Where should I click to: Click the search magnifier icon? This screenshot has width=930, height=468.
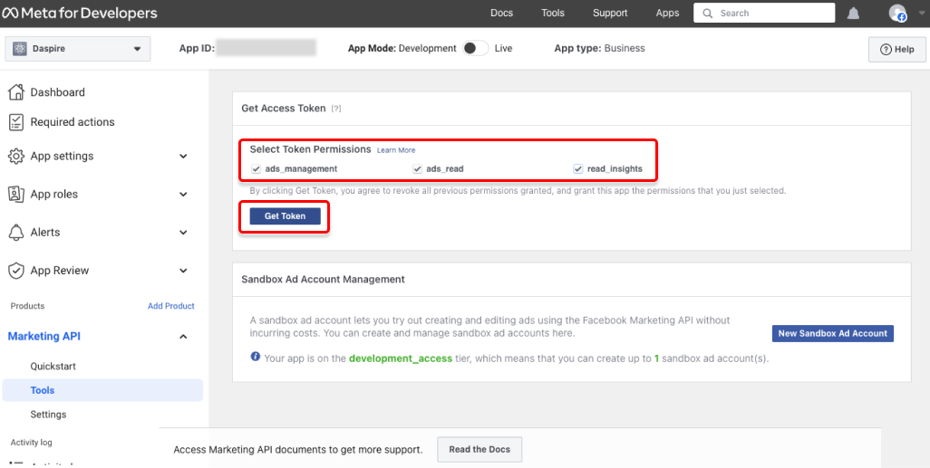pyautogui.click(x=707, y=13)
